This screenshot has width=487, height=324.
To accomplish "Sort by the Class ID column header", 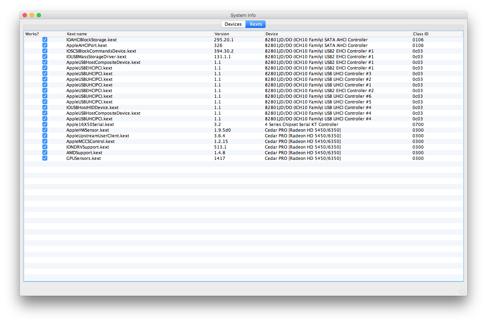I will (x=437, y=34).
